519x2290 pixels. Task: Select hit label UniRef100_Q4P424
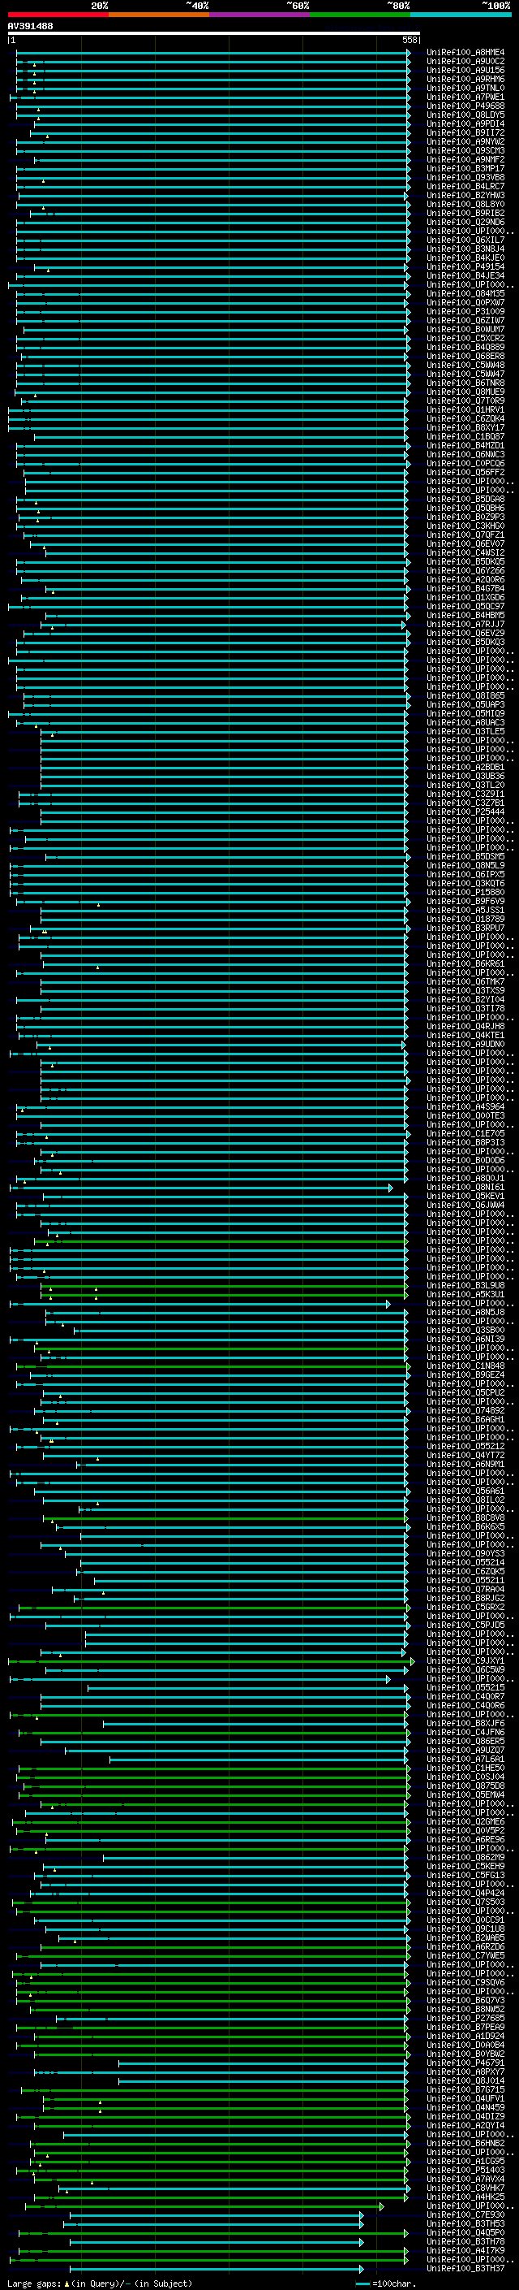coord(465,1893)
